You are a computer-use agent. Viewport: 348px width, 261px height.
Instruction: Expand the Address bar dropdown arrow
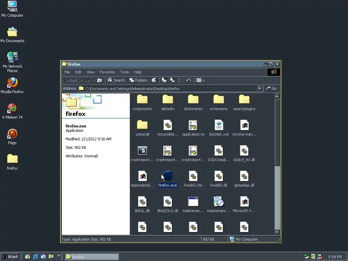click(x=260, y=88)
